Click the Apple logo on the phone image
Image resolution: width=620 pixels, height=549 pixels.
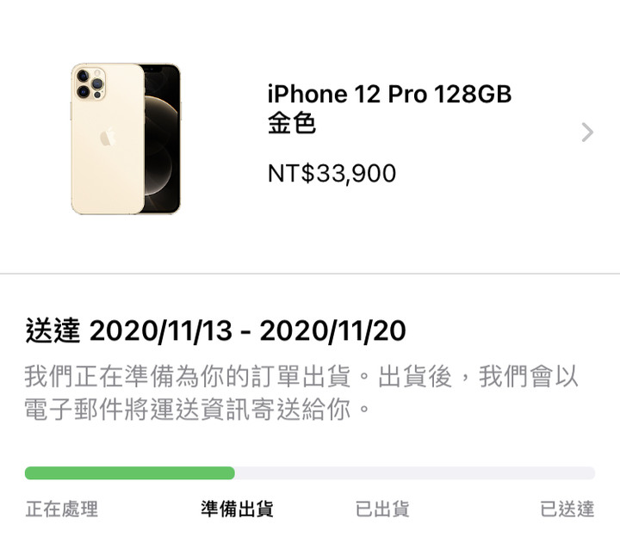point(107,138)
